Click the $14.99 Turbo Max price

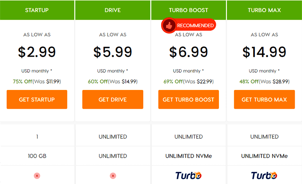coord(264,52)
